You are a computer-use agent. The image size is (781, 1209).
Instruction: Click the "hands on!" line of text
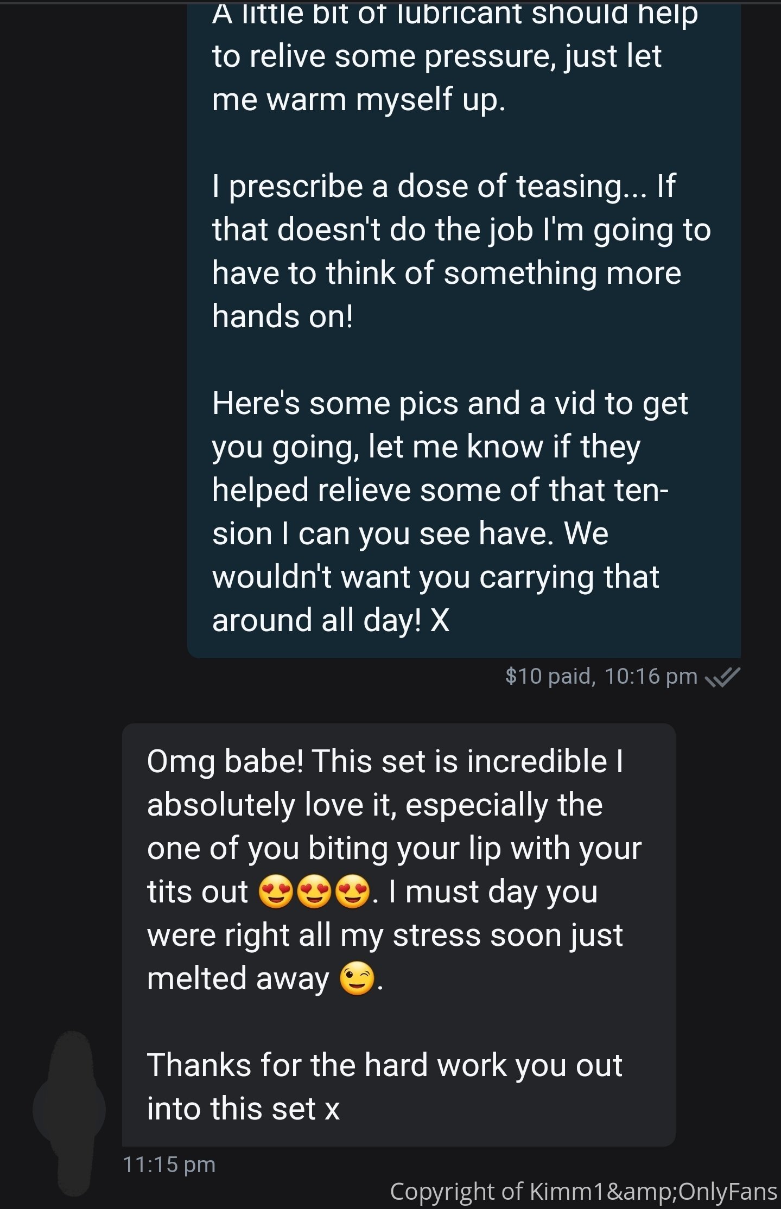click(282, 316)
